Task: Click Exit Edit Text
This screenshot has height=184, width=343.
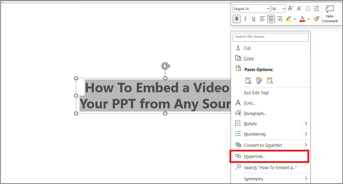Action: pos(257,93)
